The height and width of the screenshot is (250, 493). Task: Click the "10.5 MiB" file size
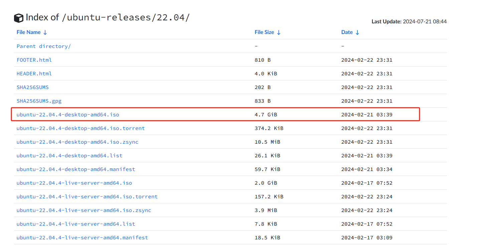coord(268,142)
